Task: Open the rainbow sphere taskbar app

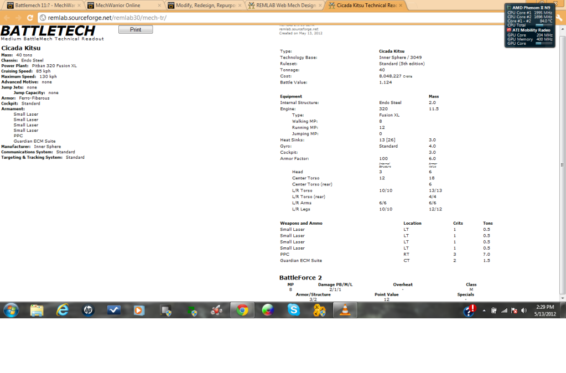Action: tap(268, 310)
